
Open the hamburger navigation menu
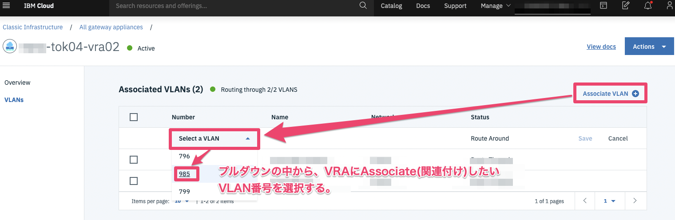[6, 6]
